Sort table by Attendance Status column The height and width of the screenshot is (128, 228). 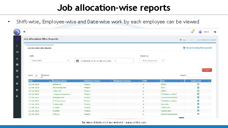[98, 81]
